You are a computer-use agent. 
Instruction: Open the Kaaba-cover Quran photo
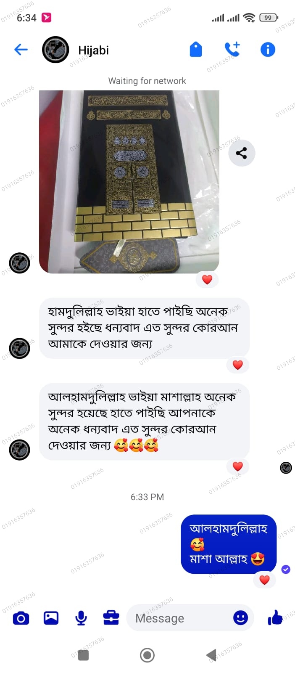coord(129,182)
